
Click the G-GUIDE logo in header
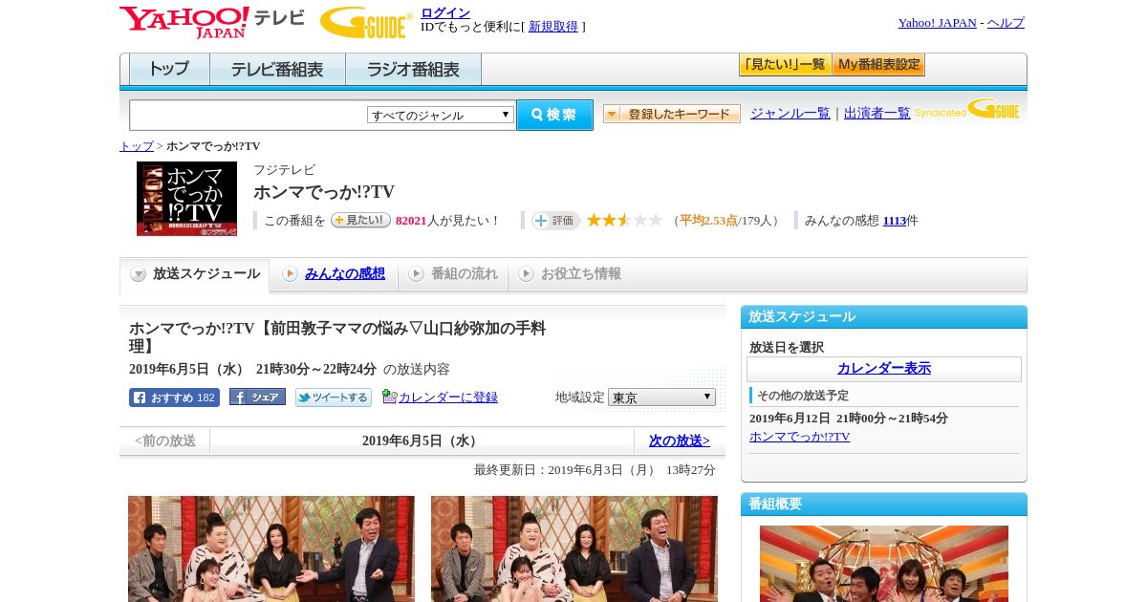(x=366, y=22)
